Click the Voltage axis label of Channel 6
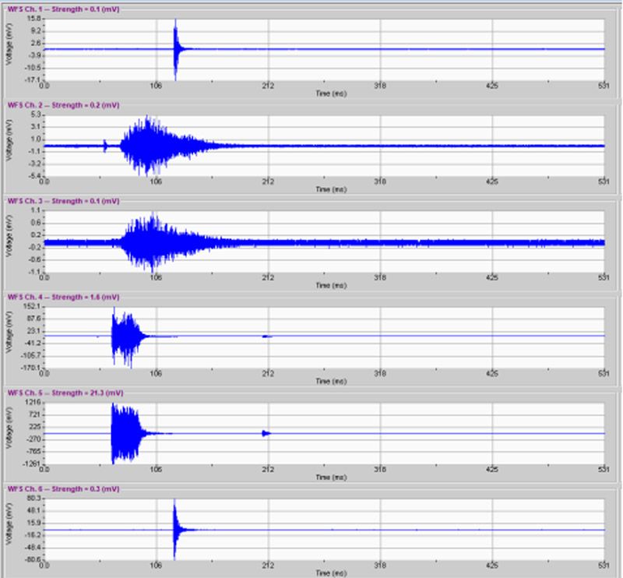The height and width of the screenshot is (578, 623). pyautogui.click(x=9, y=530)
